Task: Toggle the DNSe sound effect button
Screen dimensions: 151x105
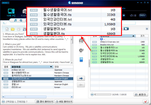Action: [x=143, y=15]
